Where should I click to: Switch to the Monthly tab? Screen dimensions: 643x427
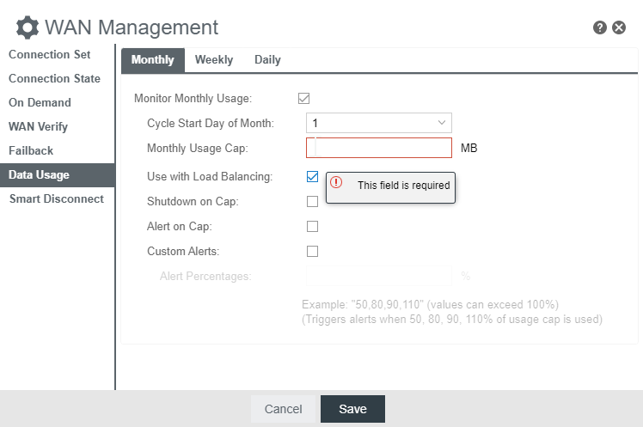click(x=153, y=60)
